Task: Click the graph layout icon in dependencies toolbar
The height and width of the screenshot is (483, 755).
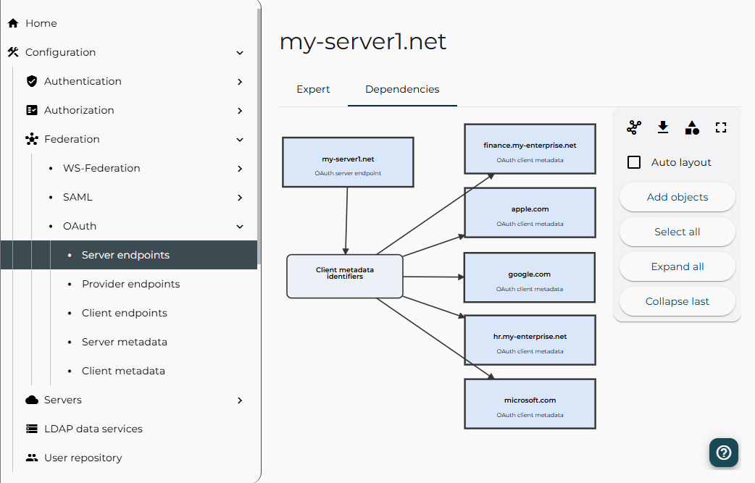Action: point(634,127)
